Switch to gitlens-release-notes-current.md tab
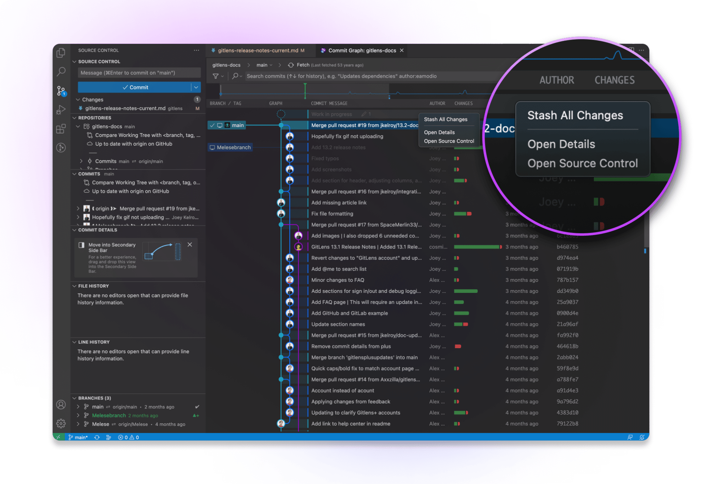This screenshot has width=708, height=484. click(259, 51)
